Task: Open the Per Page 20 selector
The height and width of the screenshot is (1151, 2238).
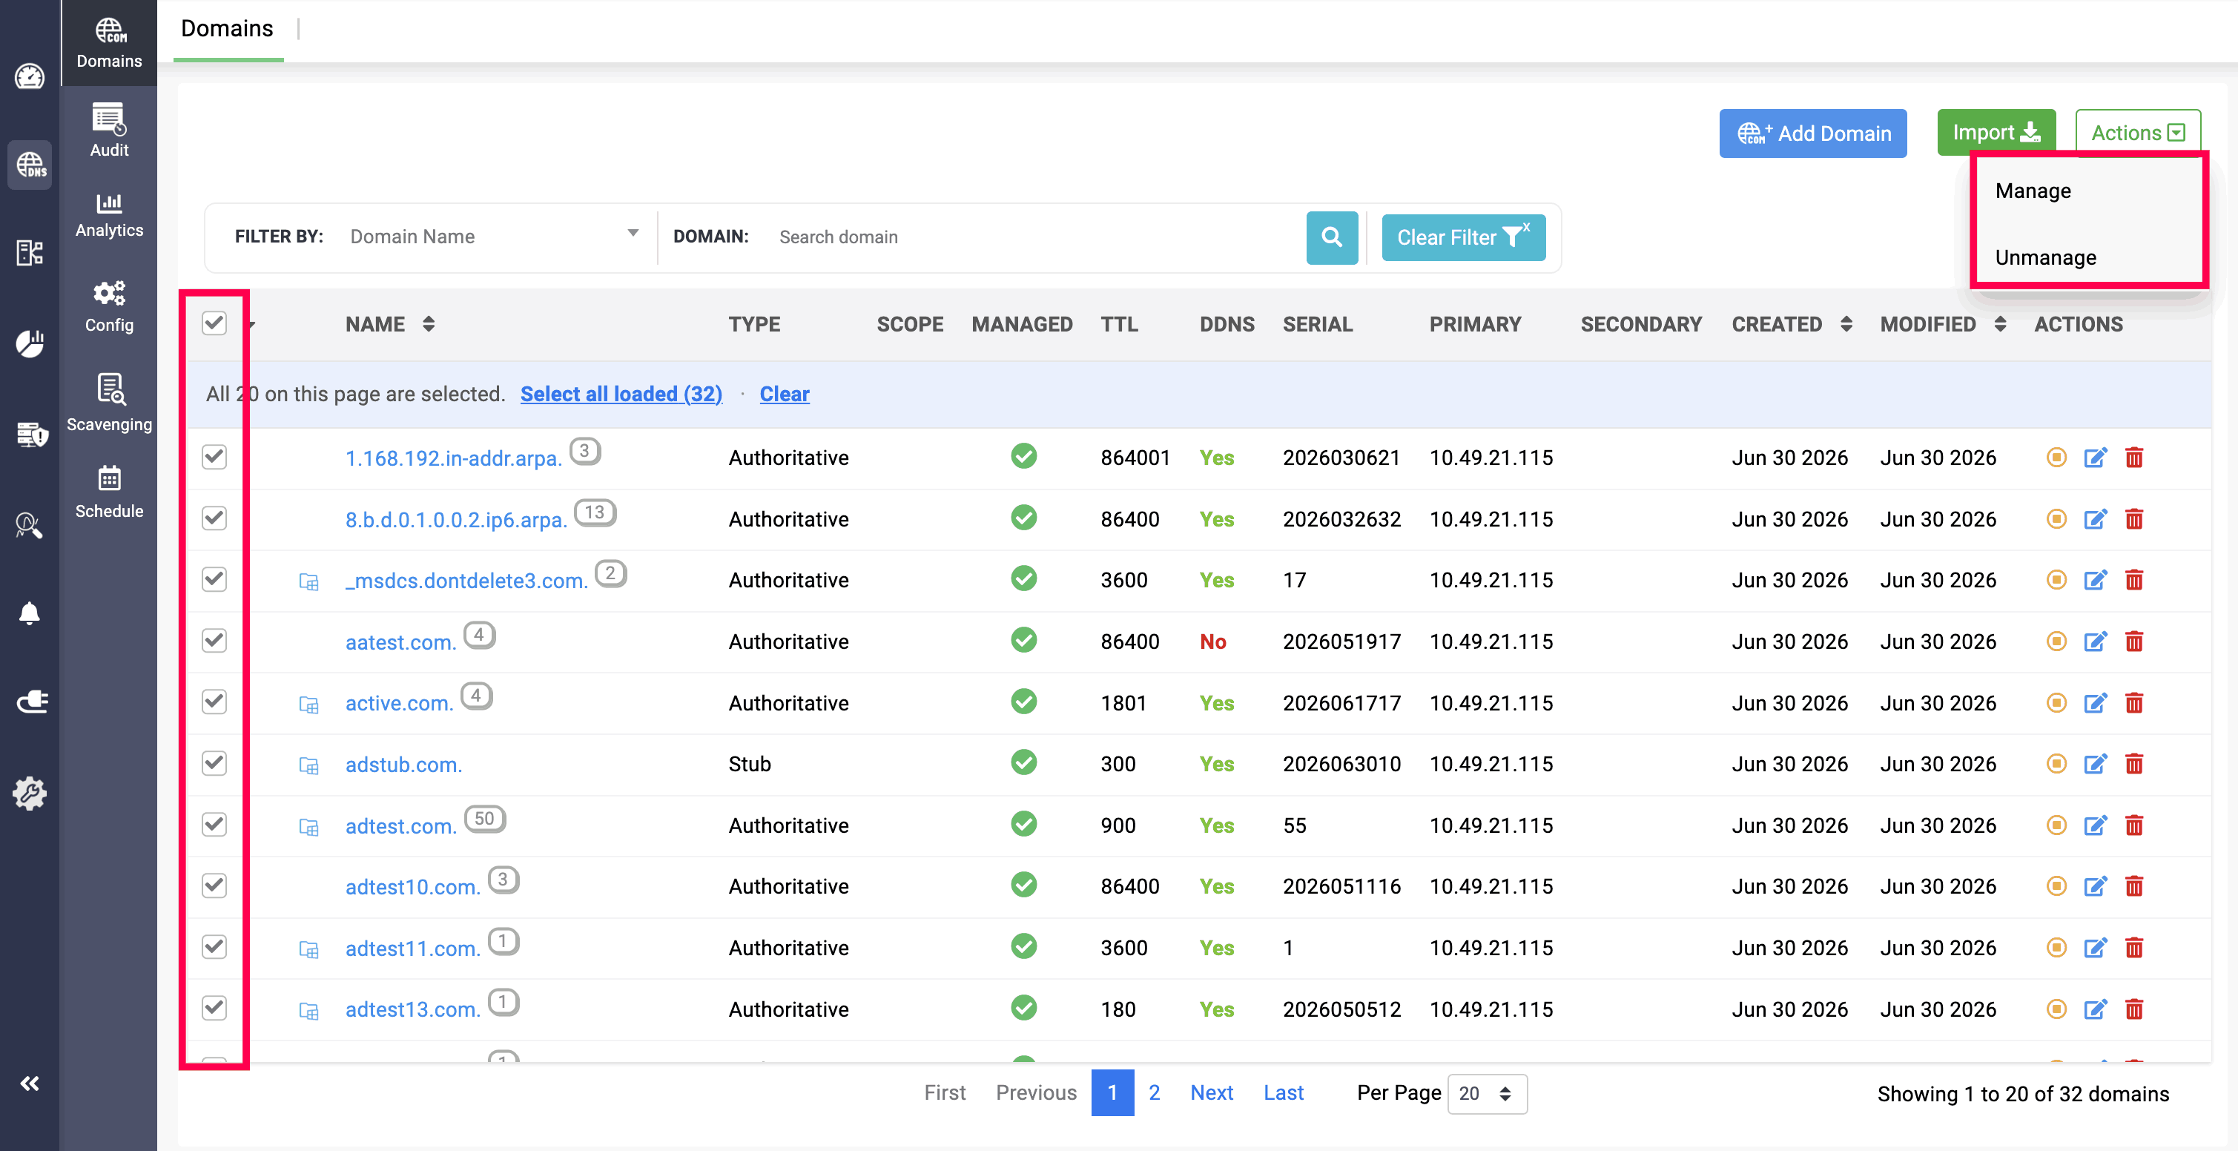Action: click(x=1487, y=1094)
